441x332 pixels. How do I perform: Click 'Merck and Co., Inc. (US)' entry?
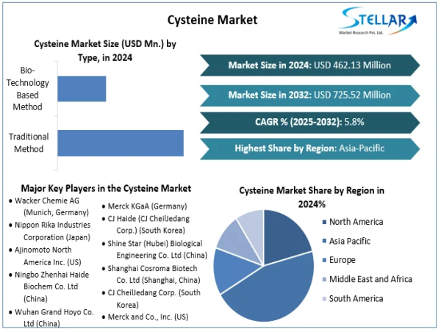(x=145, y=317)
